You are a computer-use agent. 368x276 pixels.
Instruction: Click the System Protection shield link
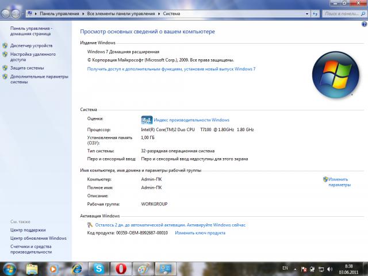(x=26, y=68)
